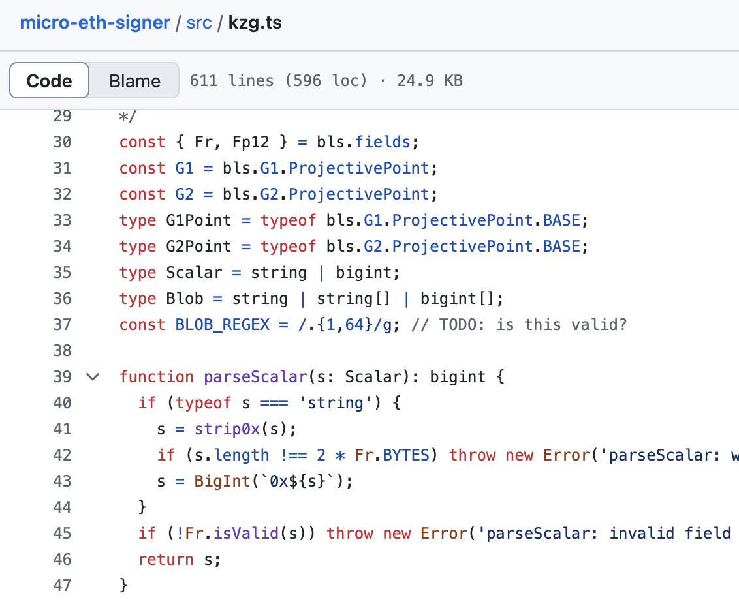
Task: Open the micro-eth-signer repository link
Action: coord(95,22)
